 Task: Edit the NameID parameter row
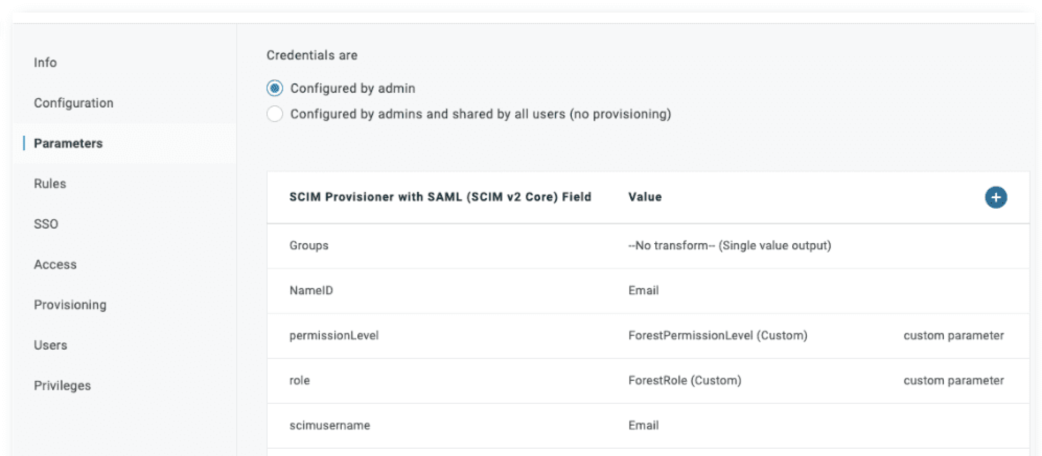(x=311, y=291)
